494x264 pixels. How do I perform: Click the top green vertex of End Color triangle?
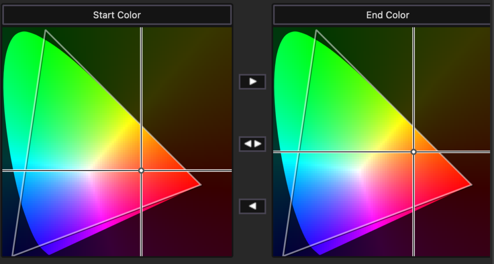click(x=316, y=31)
